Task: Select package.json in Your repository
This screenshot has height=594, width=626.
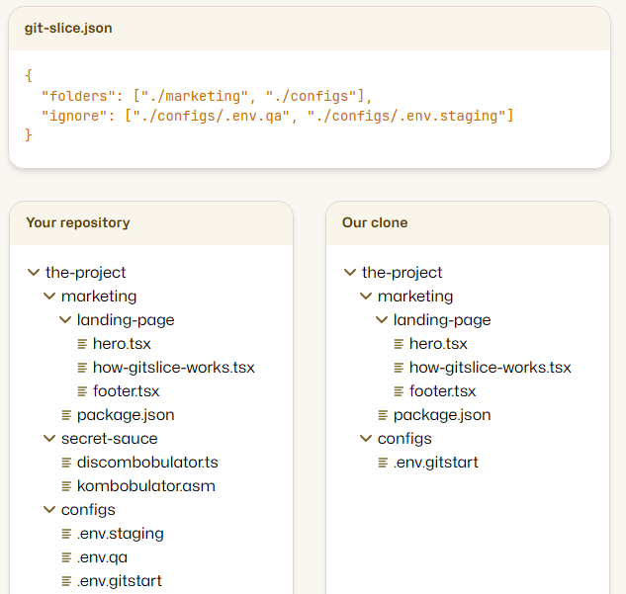Action: 126,415
